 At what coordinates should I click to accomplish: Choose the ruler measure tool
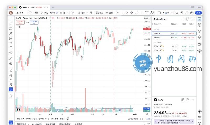[x=11, y=59]
